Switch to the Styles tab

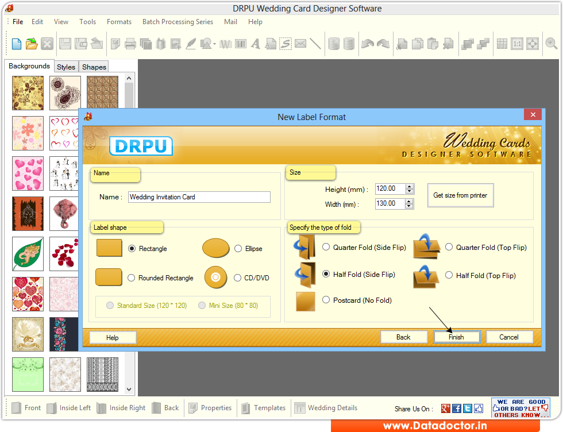coord(66,67)
